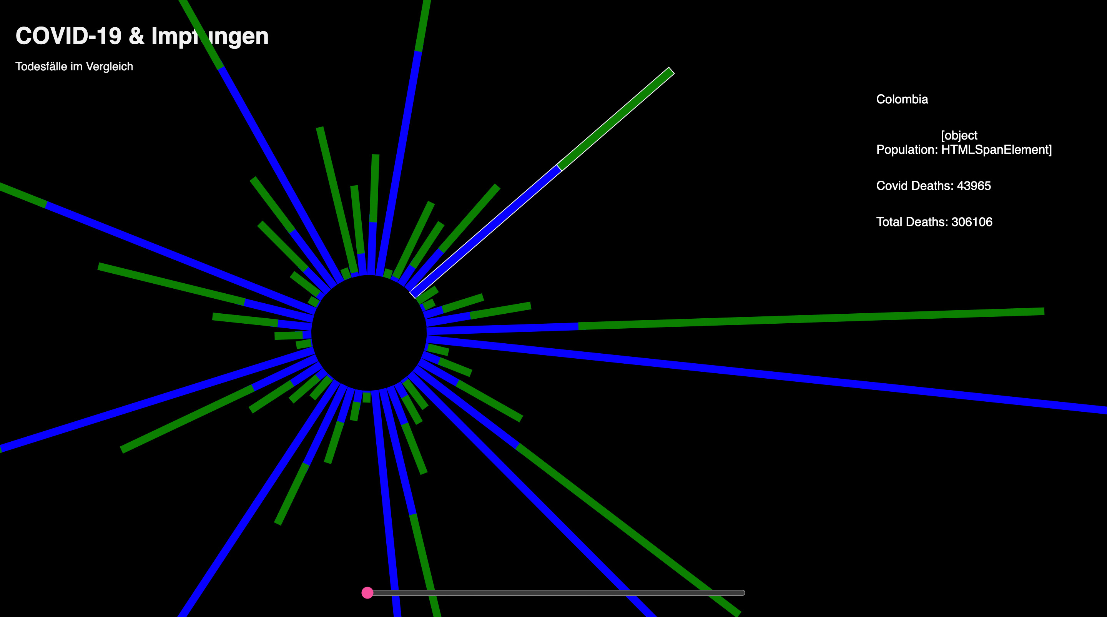Click the blue segment of the white-outlined Colombia bar
The width and height of the screenshot is (1107, 617).
[485, 231]
